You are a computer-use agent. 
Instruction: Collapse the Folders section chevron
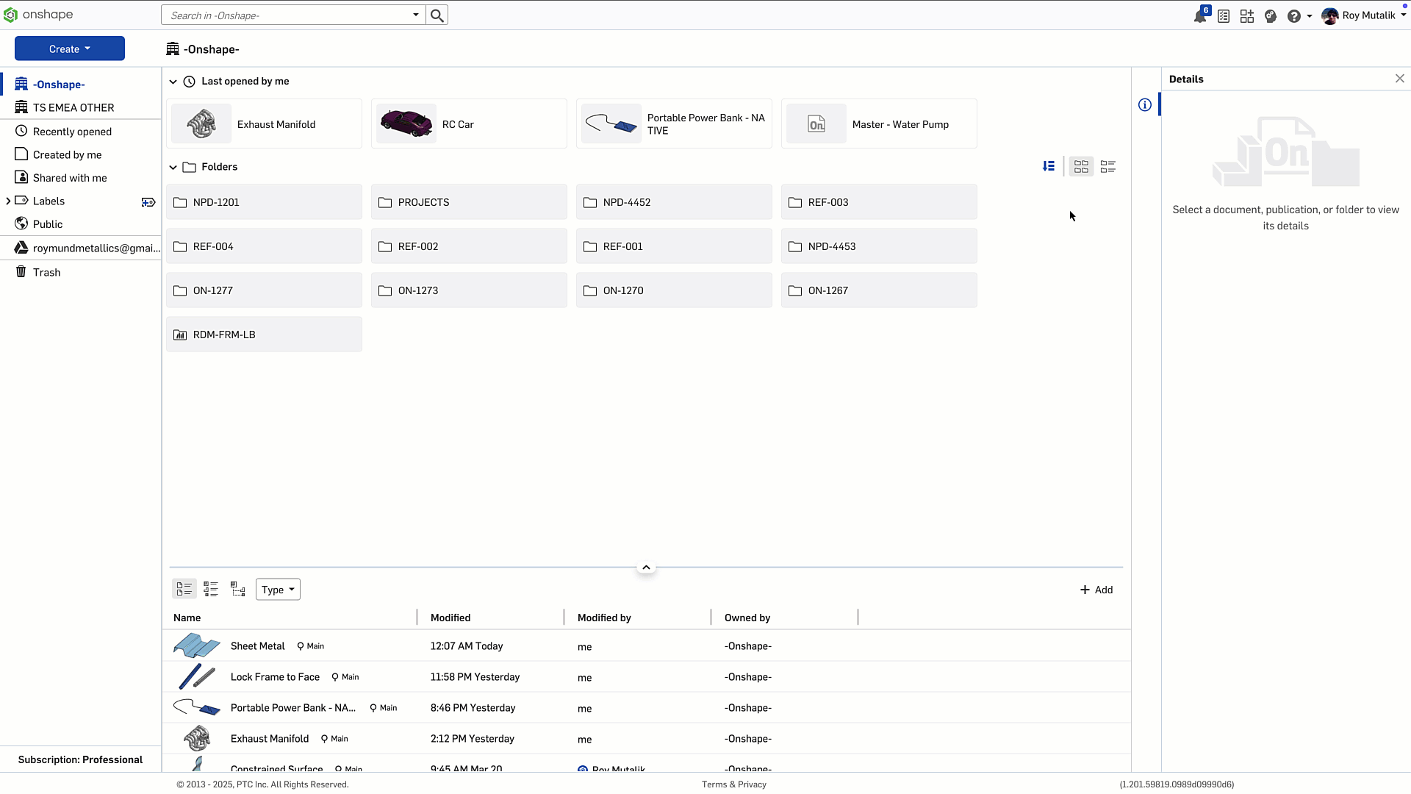click(173, 167)
